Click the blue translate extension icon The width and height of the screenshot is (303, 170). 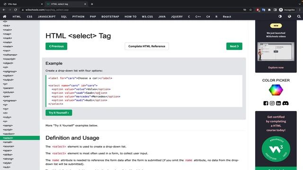click(x=263, y=10)
